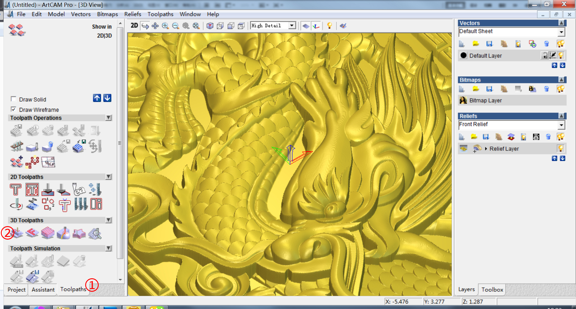Select the Bitmap Layer thumbnail
Image resolution: width=576 pixels, height=309 pixels.
pos(463,100)
